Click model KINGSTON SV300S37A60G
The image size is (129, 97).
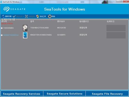(41, 35)
